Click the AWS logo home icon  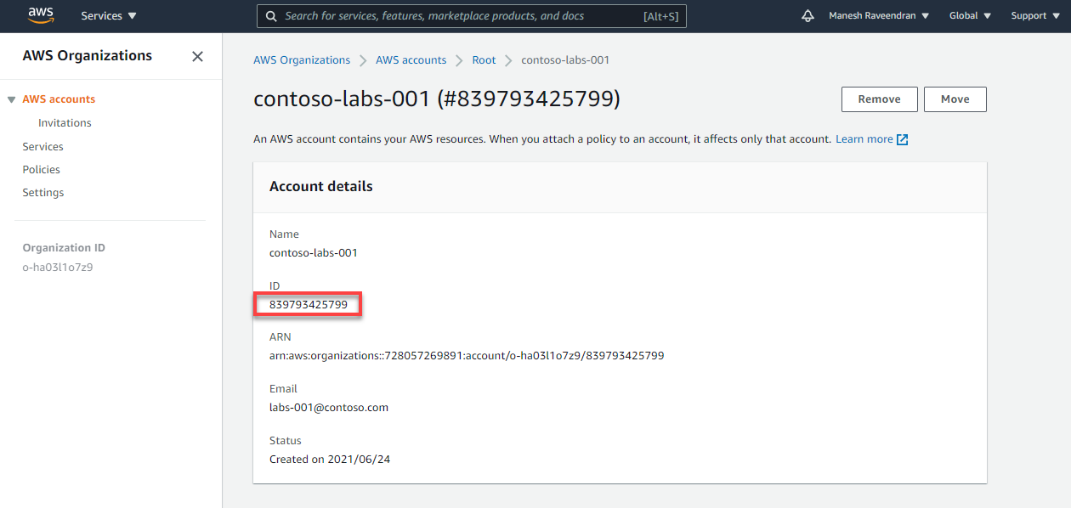coord(41,14)
